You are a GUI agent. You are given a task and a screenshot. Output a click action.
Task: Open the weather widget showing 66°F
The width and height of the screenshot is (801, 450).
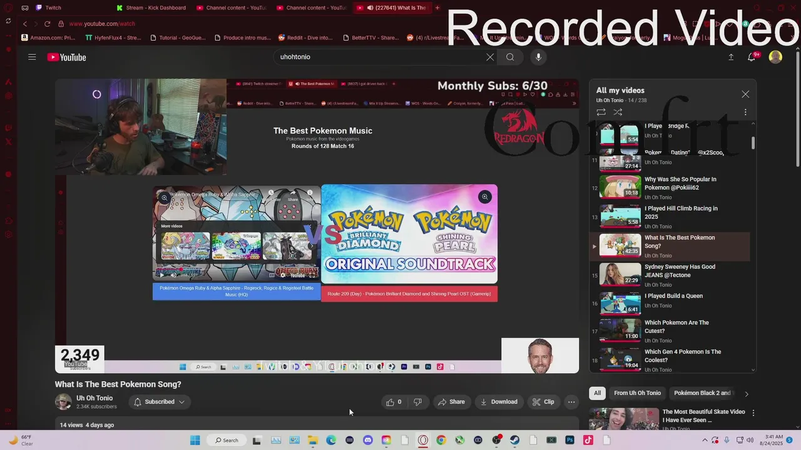[20, 440]
